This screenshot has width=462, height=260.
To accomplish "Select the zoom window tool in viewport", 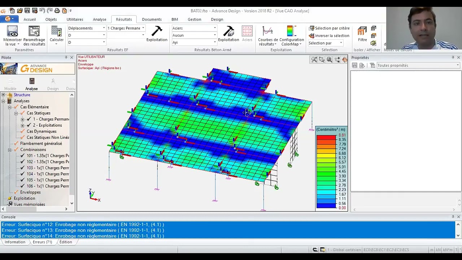I will click(322, 60).
